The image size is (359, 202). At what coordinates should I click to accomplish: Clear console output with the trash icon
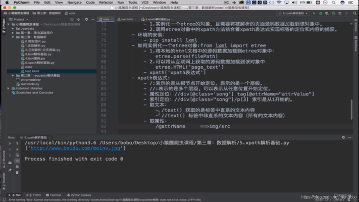coord(17,172)
